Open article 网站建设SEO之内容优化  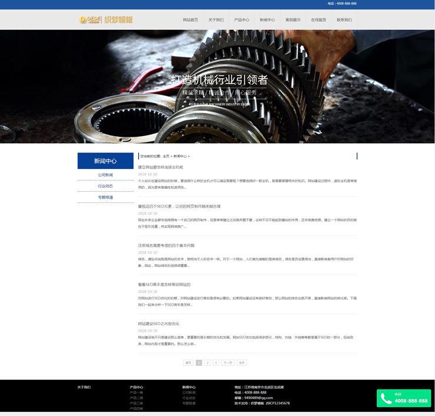(x=159, y=323)
